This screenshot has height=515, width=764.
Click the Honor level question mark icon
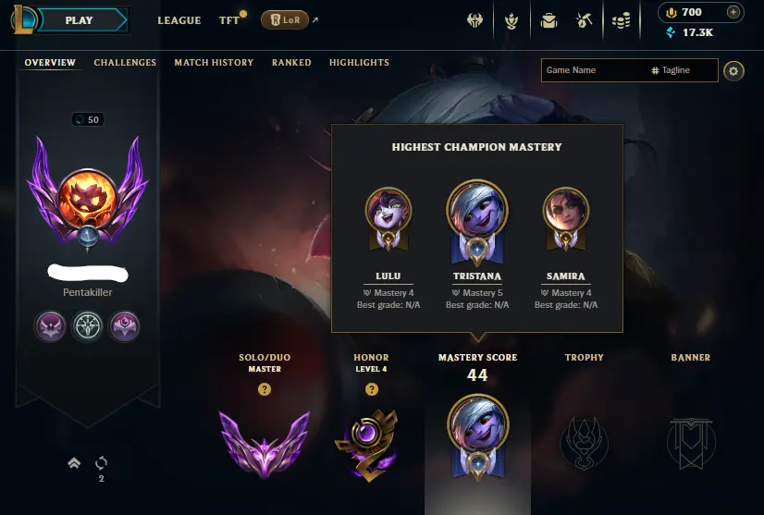point(372,389)
